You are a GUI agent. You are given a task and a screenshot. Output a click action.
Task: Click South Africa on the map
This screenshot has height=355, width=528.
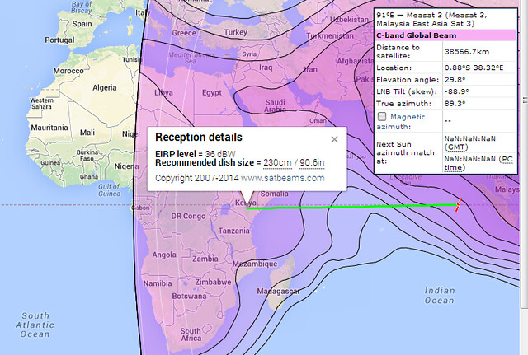point(193,333)
